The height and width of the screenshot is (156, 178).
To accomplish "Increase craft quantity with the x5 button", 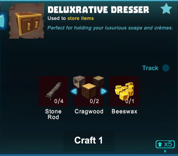I will click(x=165, y=144).
